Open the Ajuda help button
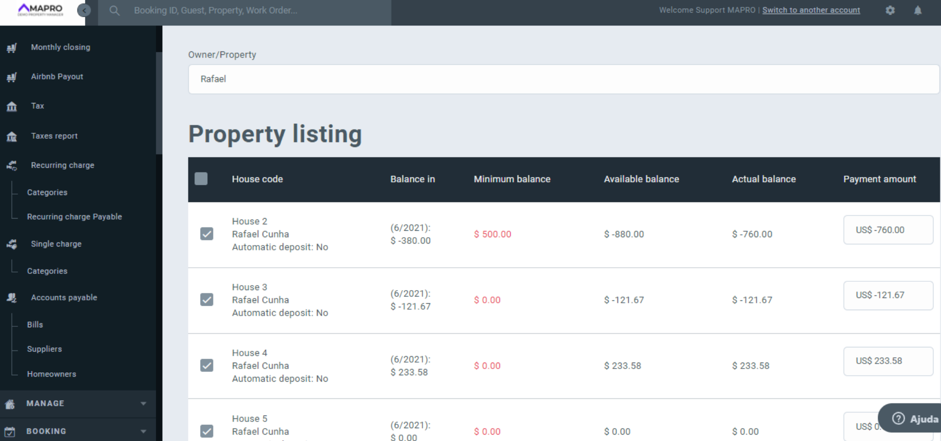Viewport: 941px width, 441px height. [915, 418]
